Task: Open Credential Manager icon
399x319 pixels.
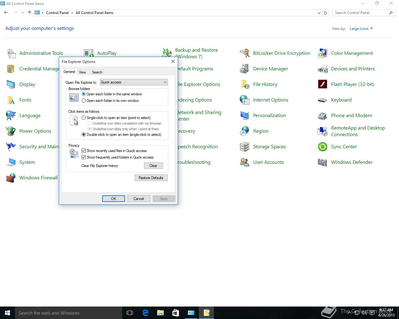Action: click(11, 69)
